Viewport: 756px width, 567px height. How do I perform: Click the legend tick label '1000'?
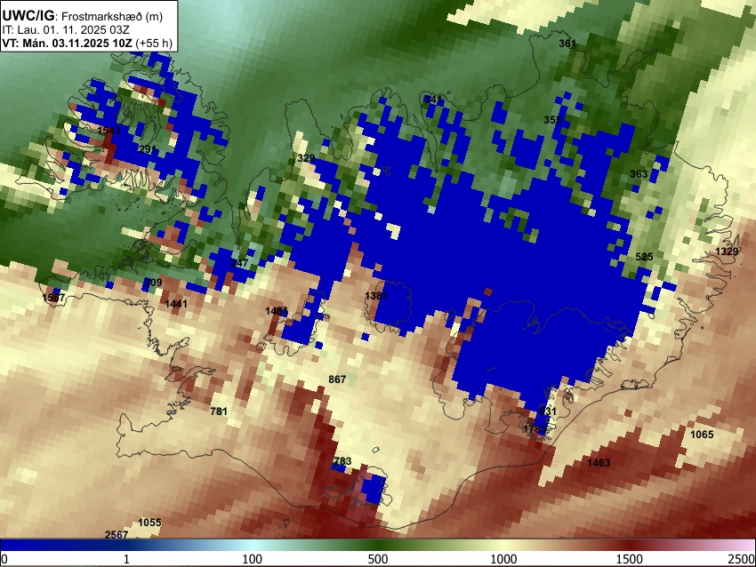click(503, 559)
